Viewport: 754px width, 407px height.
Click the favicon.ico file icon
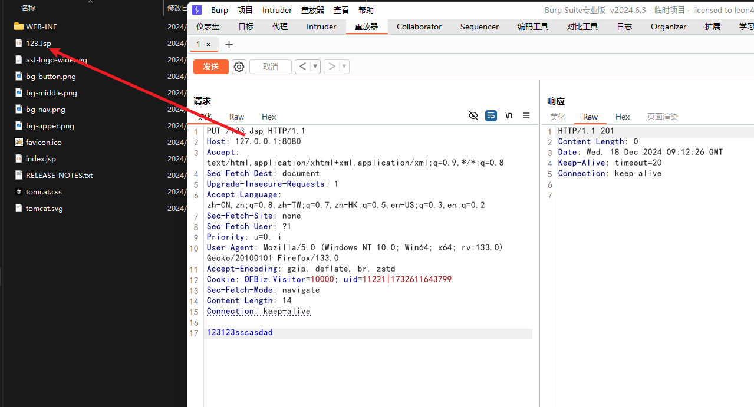click(x=19, y=142)
